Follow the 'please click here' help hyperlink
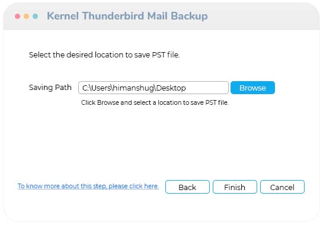This screenshot has width=323, height=225. (88, 186)
